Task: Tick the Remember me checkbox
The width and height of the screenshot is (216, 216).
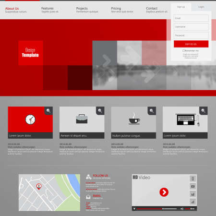Action: [183, 50]
